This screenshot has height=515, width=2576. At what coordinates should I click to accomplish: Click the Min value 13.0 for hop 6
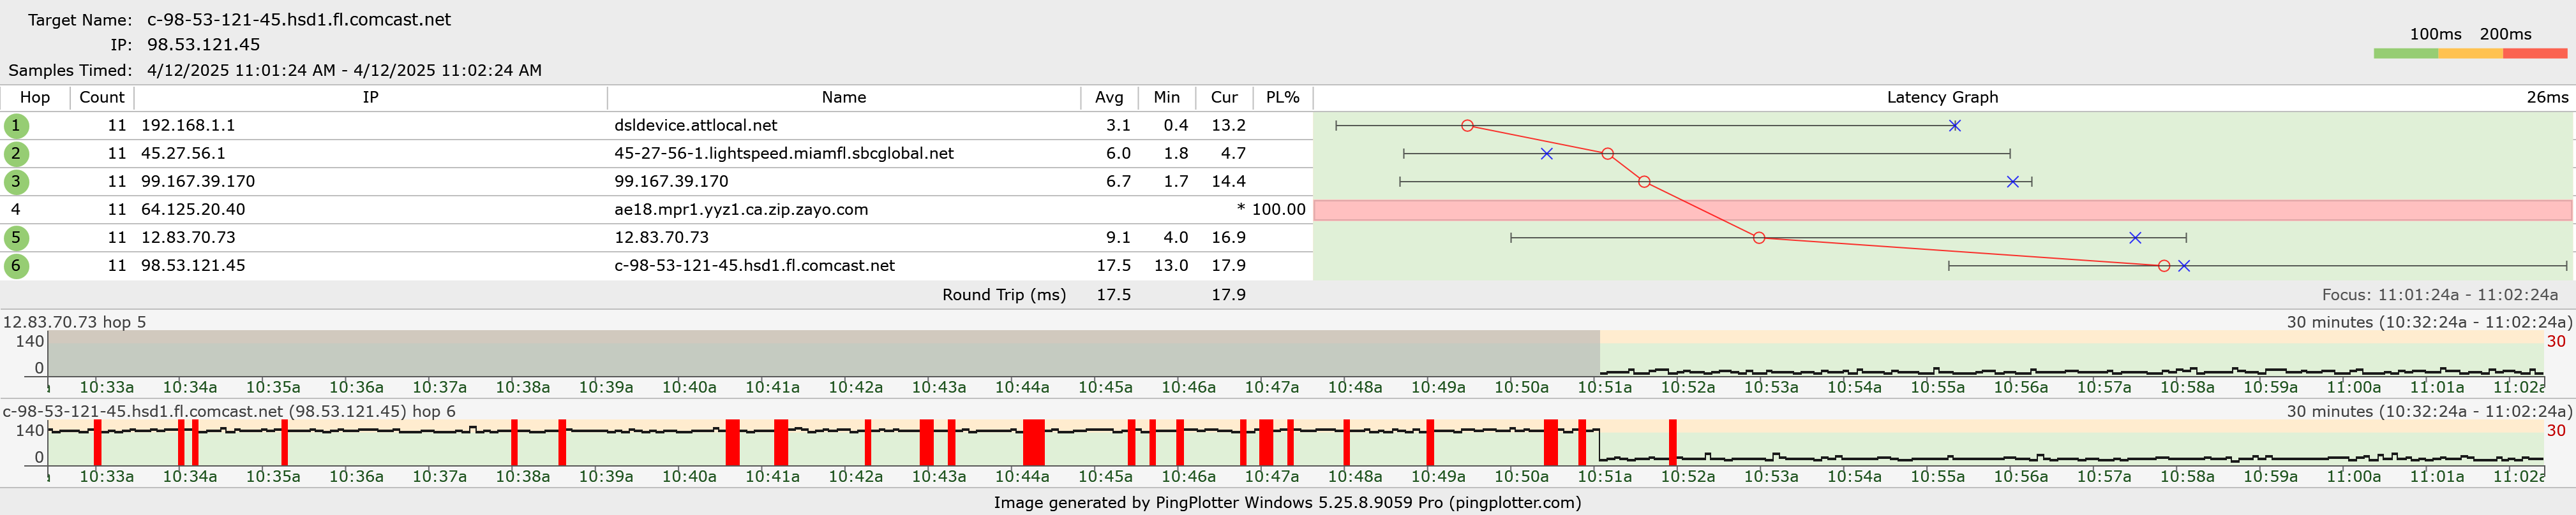click(x=1171, y=266)
